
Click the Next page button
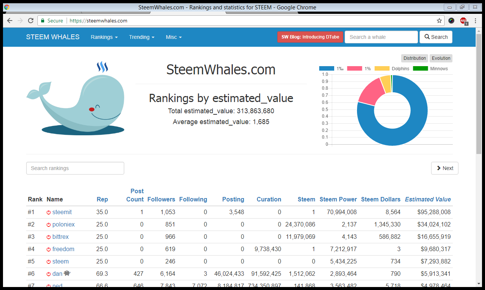445,168
